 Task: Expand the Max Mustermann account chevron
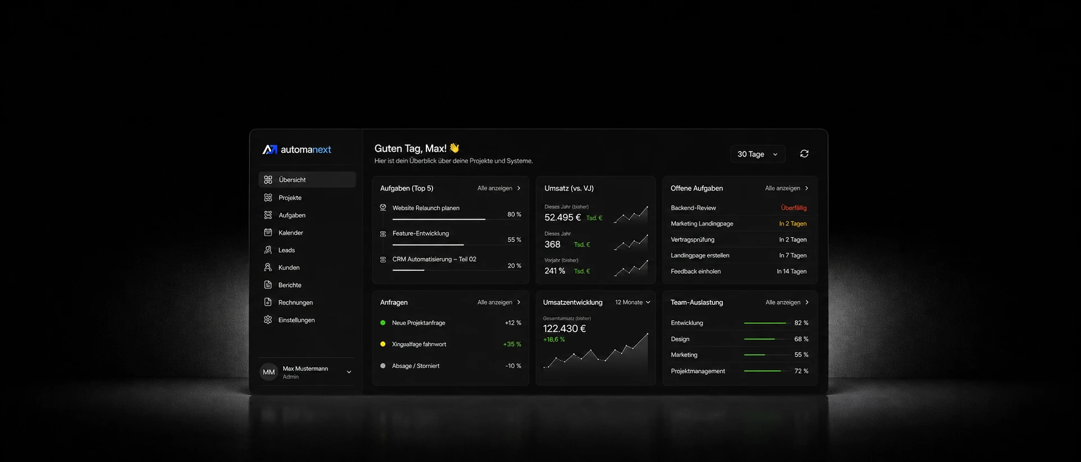point(349,372)
